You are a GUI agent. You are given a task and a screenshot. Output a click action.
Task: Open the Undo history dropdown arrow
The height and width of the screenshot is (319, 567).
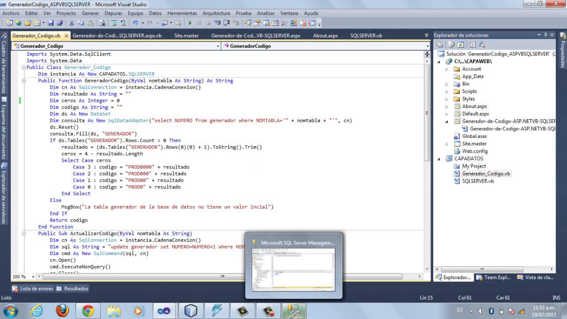pyautogui.click(x=143, y=23)
